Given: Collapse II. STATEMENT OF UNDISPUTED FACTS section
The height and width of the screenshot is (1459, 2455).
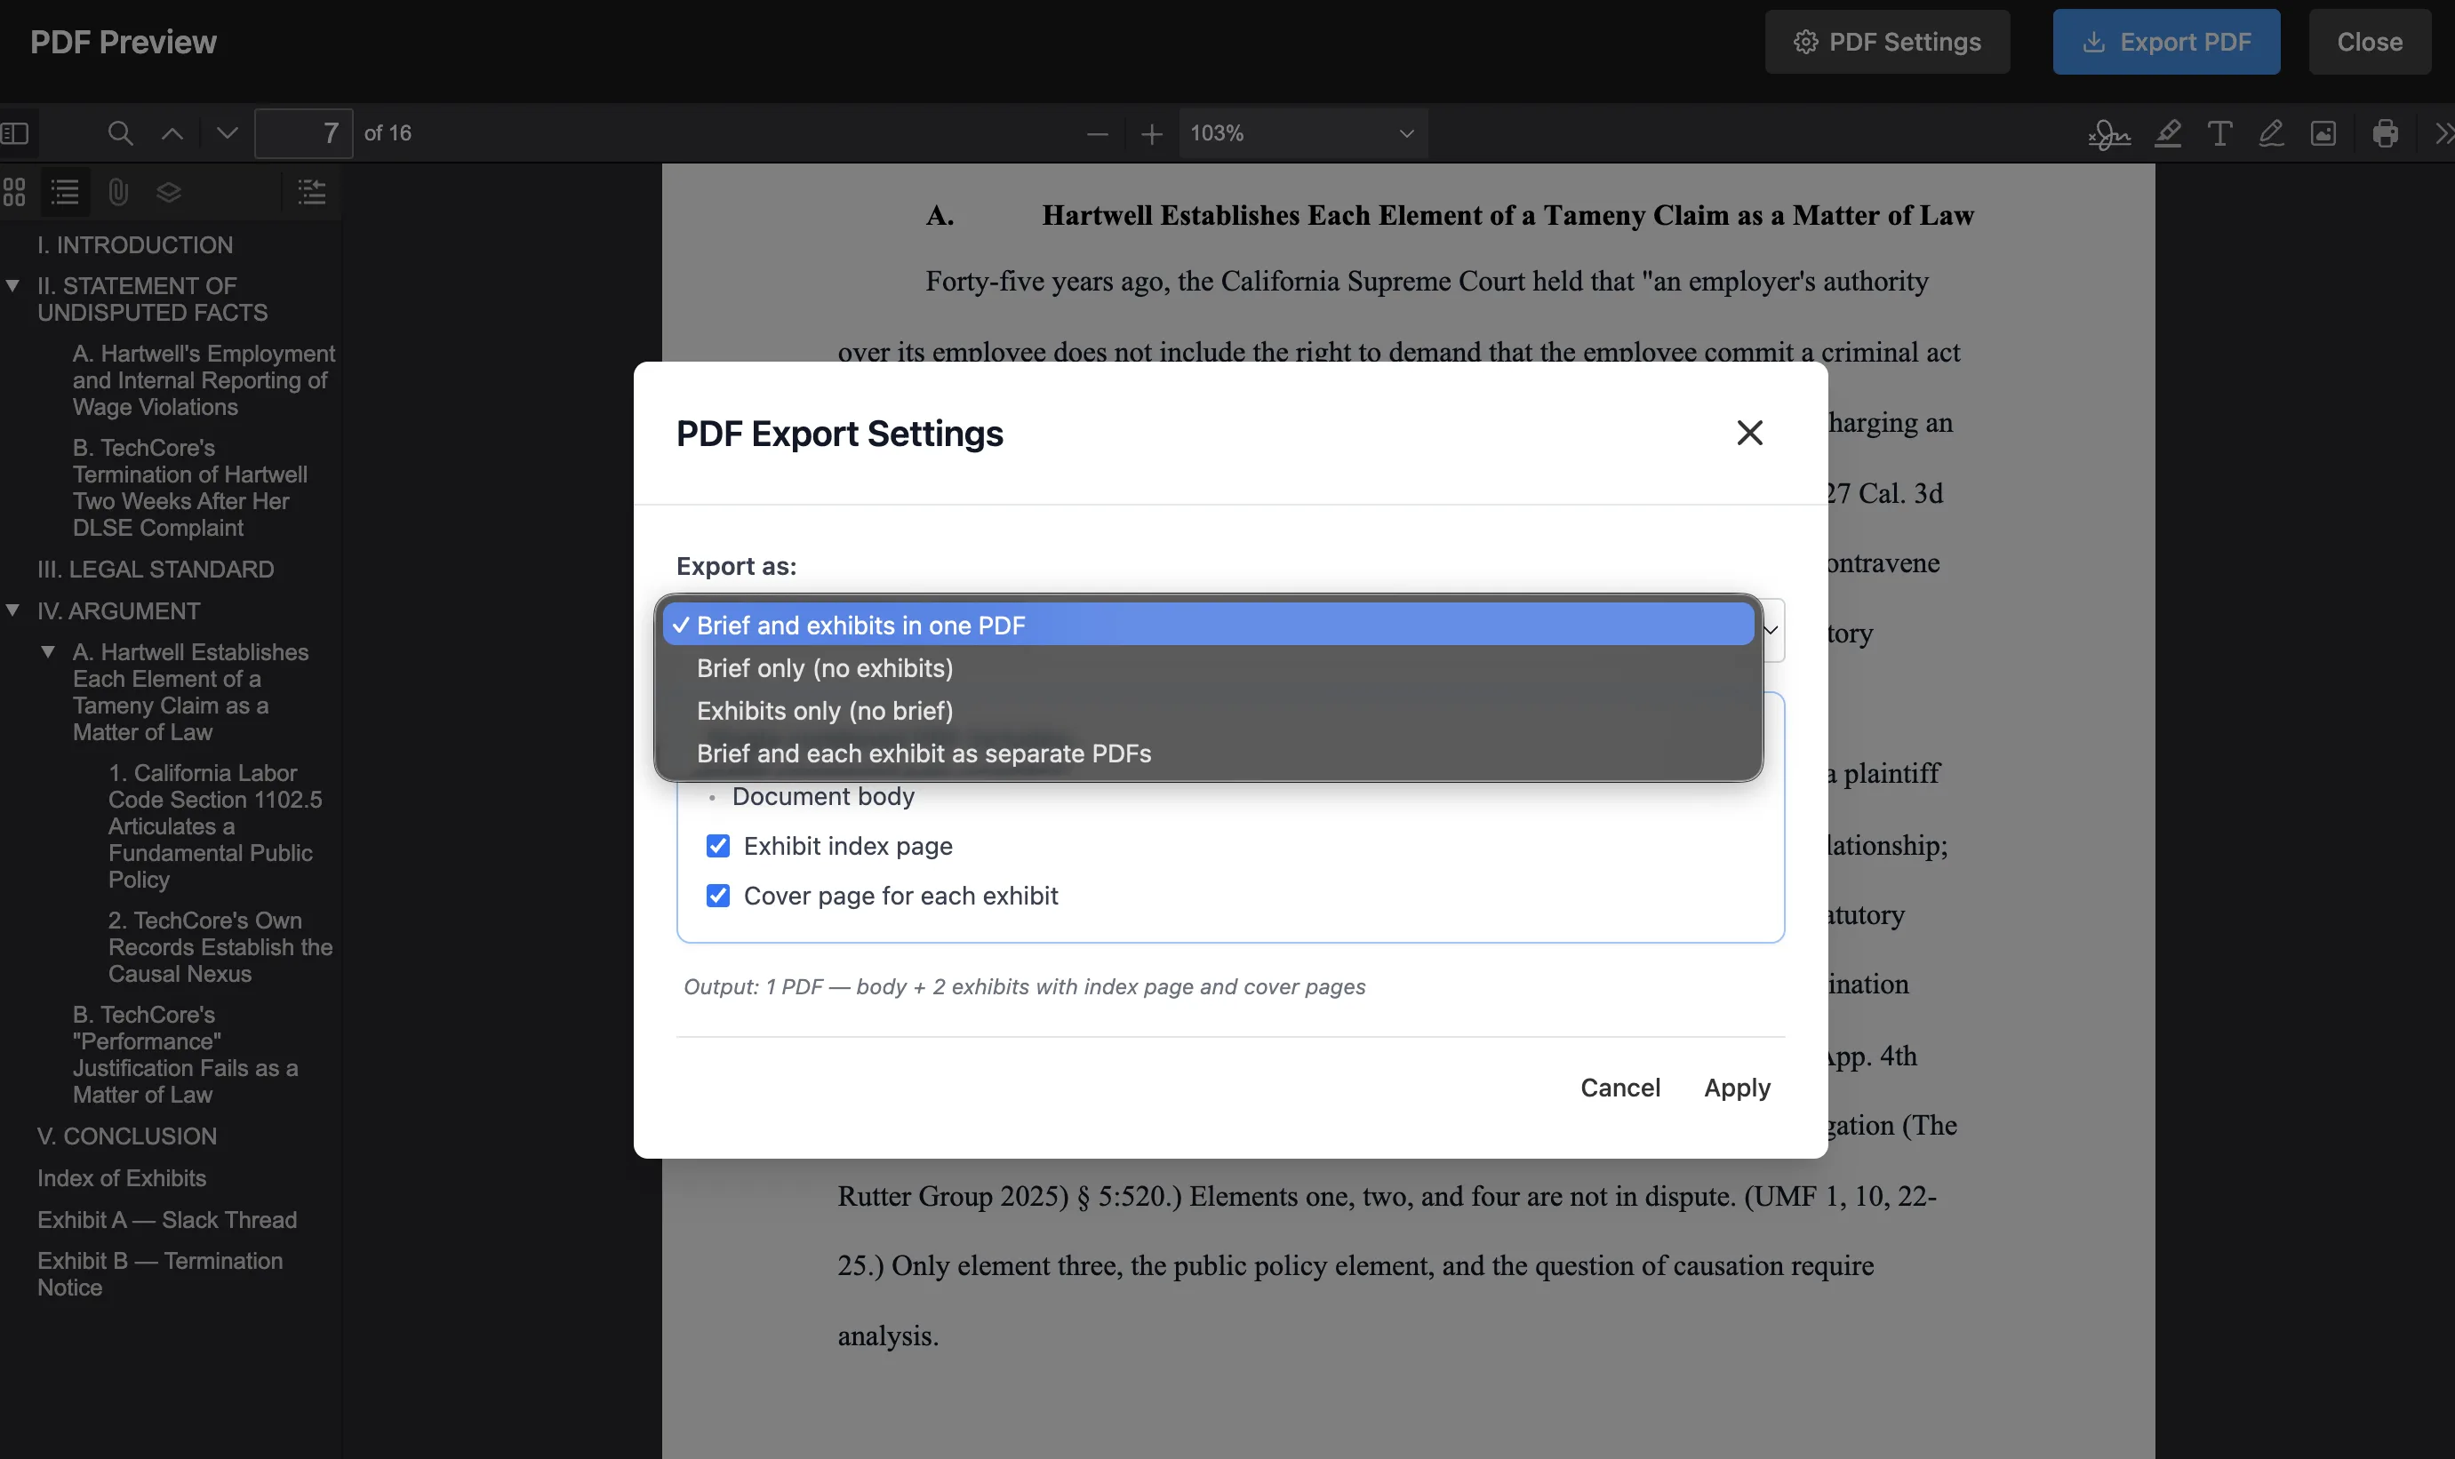Looking at the screenshot, I should click(12, 286).
